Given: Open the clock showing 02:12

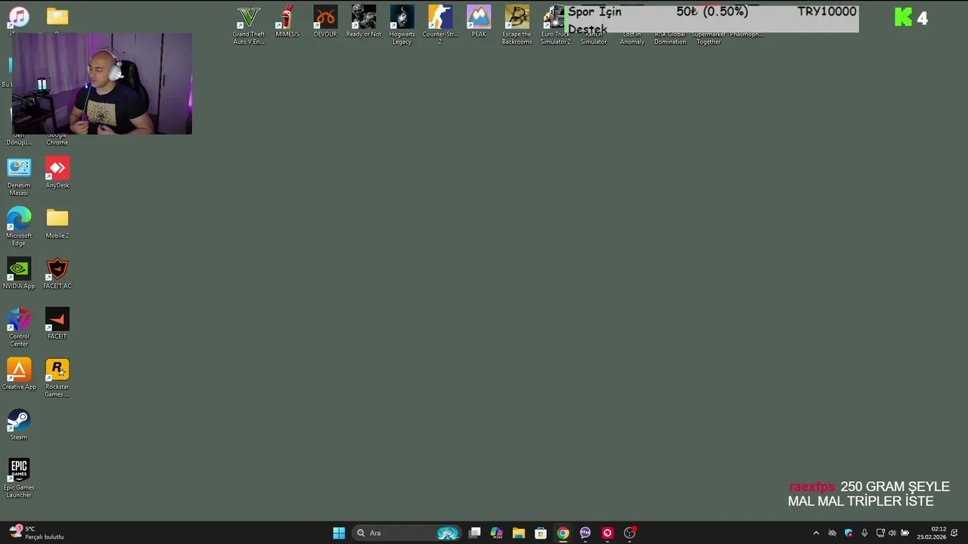Looking at the screenshot, I should click(932, 533).
